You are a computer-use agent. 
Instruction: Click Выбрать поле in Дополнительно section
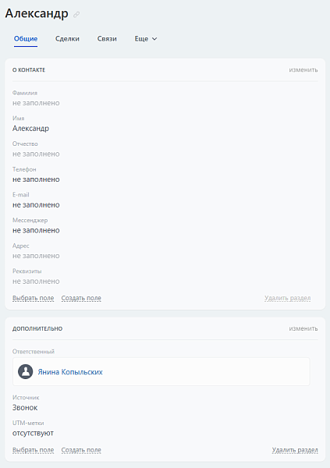pos(33,450)
